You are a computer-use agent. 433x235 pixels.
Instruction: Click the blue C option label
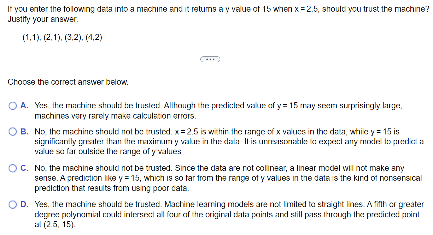[x=23, y=168]
